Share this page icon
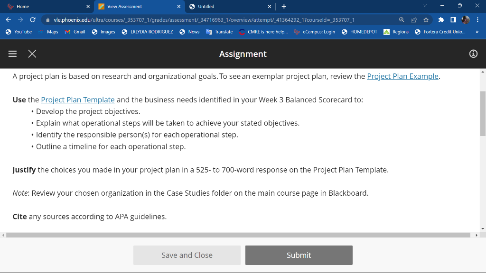Screen dimensions: 486x273 click(x=414, y=20)
